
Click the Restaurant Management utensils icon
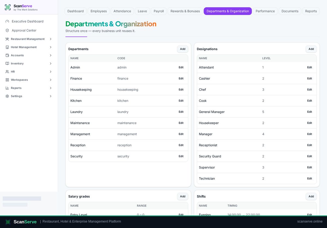[7, 39]
